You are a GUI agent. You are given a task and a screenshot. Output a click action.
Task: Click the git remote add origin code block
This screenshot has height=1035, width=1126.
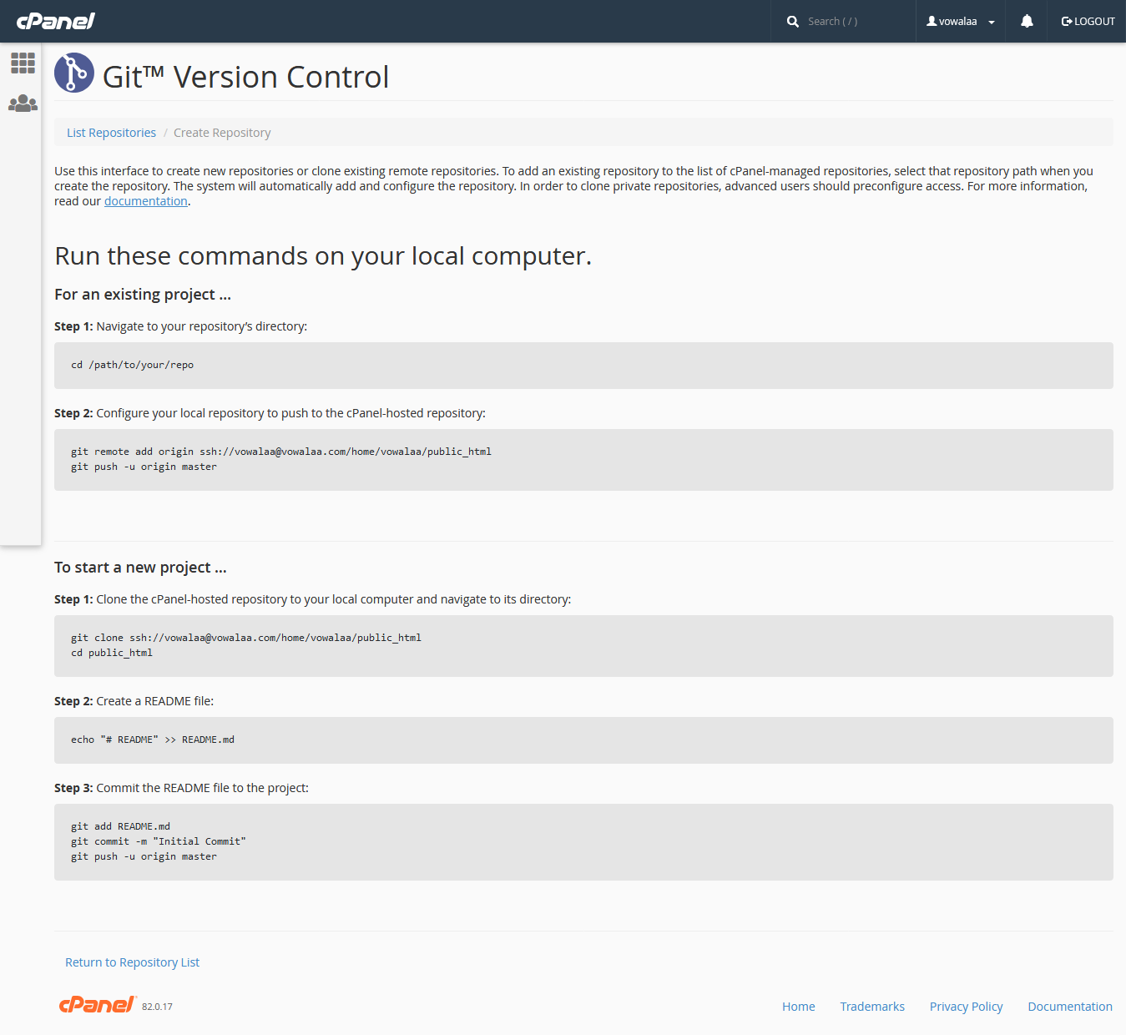coord(583,459)
